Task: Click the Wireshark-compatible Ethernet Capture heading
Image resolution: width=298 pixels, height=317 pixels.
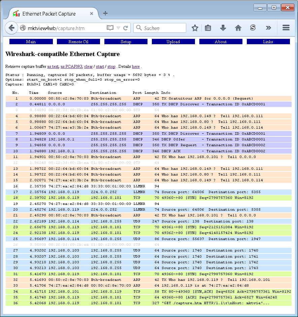Action: (x=63, y=54)
